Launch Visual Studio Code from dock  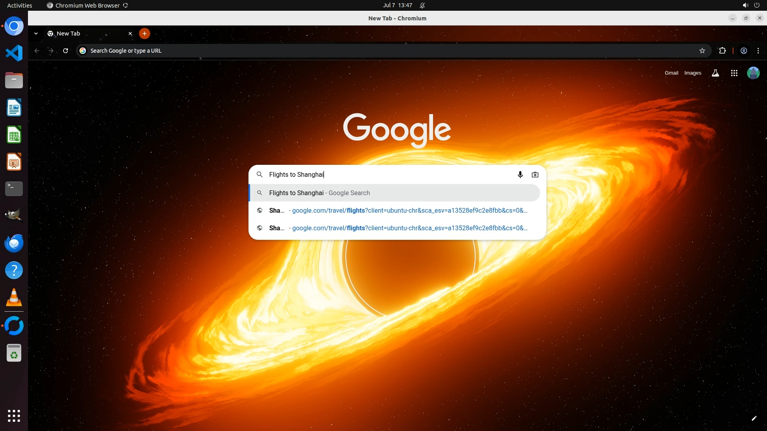click(x=14, y=53)
